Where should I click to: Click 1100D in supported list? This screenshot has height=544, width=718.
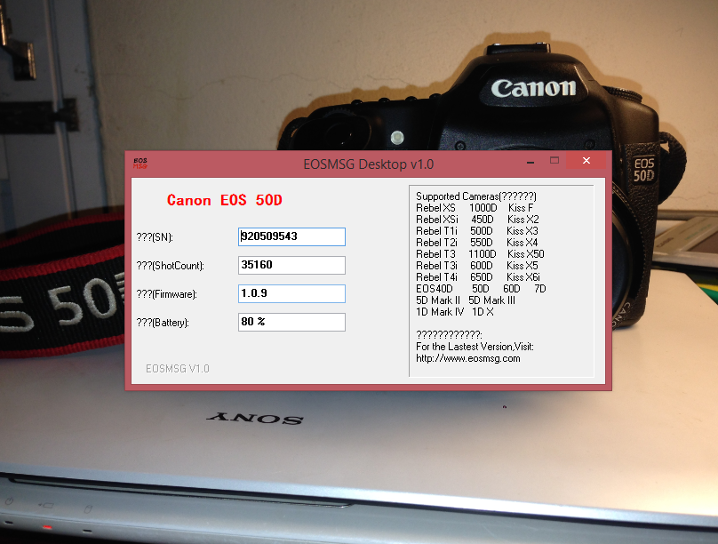point(483,254)
